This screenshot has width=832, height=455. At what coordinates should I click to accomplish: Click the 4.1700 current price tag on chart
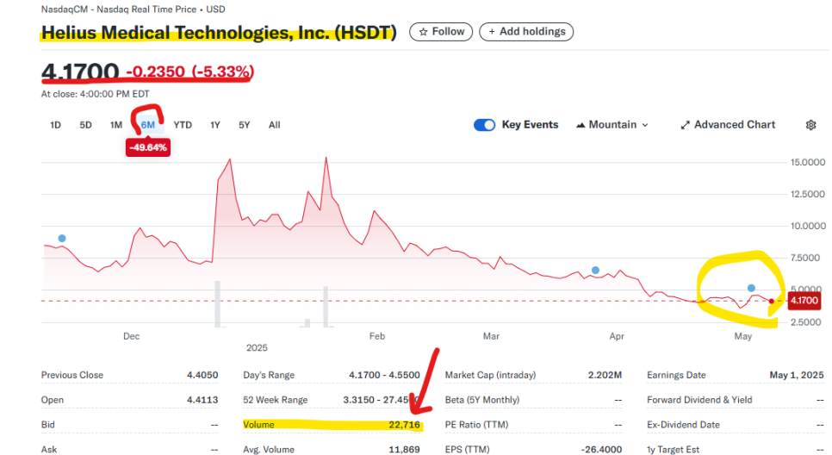pyautogui.click(x=804, y=301)
